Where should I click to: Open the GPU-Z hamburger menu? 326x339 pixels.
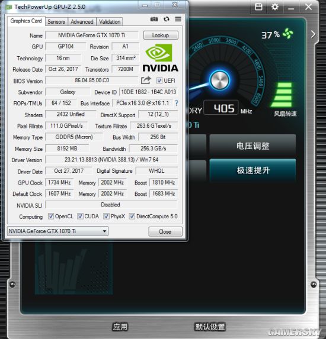click(178, 19)
